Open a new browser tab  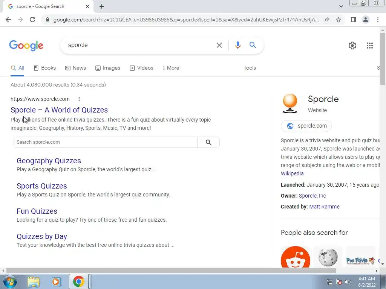tap(102, 6)
